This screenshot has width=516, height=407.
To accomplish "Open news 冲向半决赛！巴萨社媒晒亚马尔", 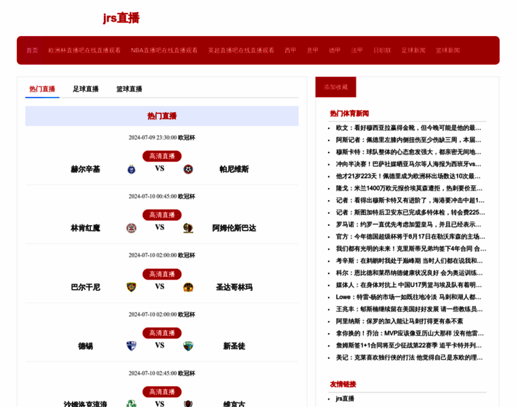I will pyautogui.click(x=409, y=164).
